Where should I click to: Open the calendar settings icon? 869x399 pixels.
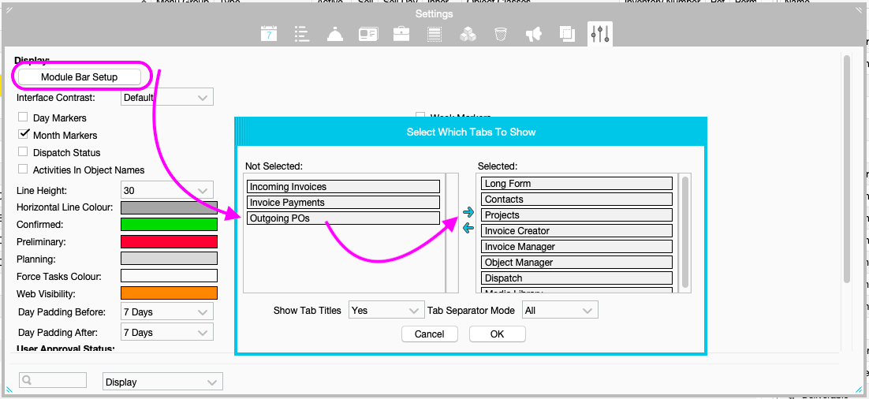pos(269,35)
